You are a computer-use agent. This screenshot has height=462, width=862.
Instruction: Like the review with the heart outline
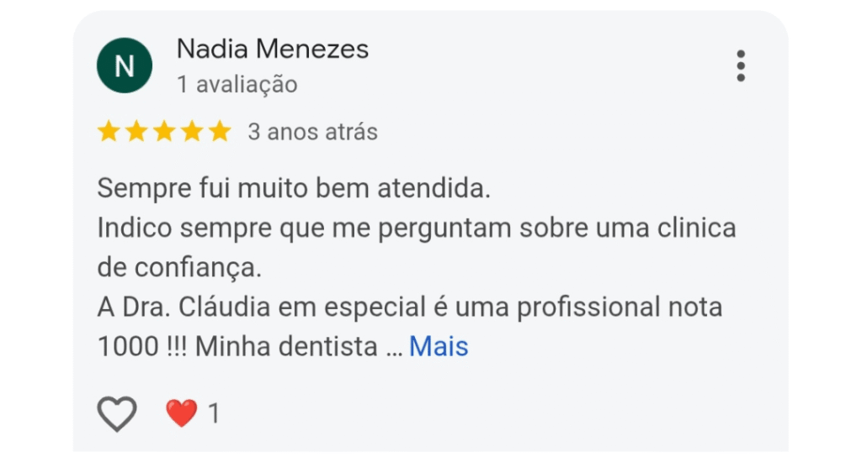pos(117,413)
